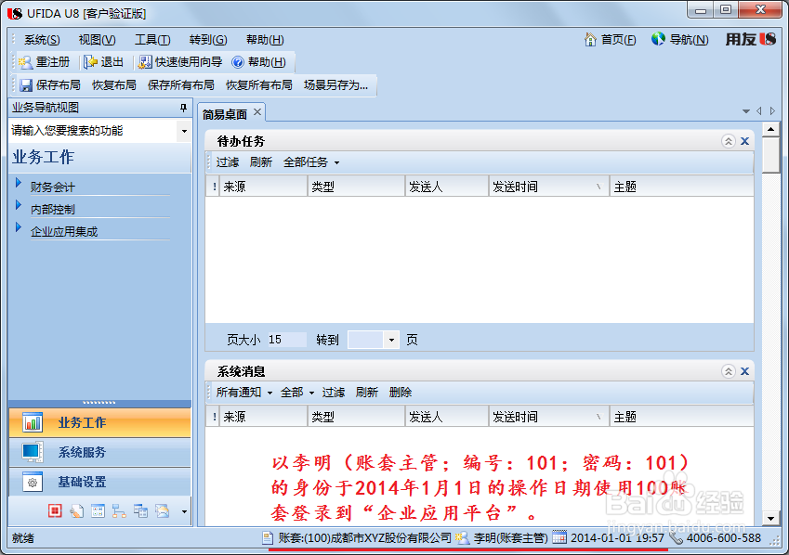Click the red square shortcut icon
This screenshot has width=789, height=555.
pyautogui.click(x=55, y=511)
